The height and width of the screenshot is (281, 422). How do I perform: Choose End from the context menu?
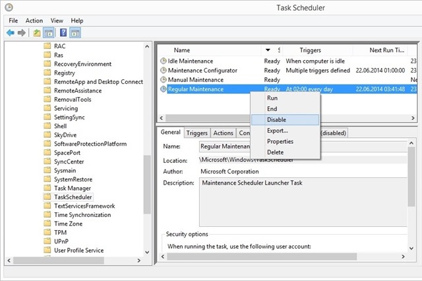[286, 109]
